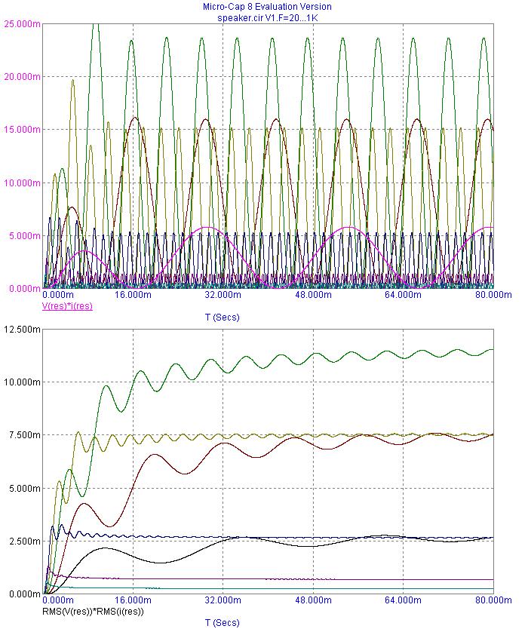The image size is (528, 632).
Task: Click the 'speaker.cir V1.F=20...1K' subtitle
Action: [268, 18]
